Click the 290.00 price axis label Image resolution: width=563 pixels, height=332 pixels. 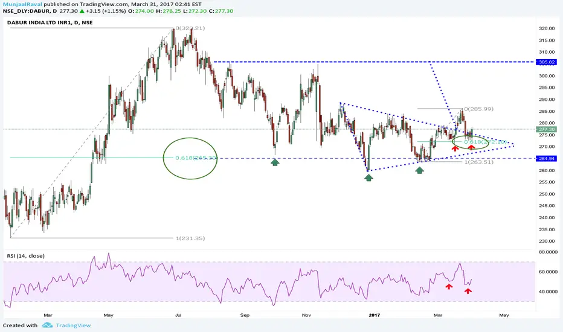[547, 100]
